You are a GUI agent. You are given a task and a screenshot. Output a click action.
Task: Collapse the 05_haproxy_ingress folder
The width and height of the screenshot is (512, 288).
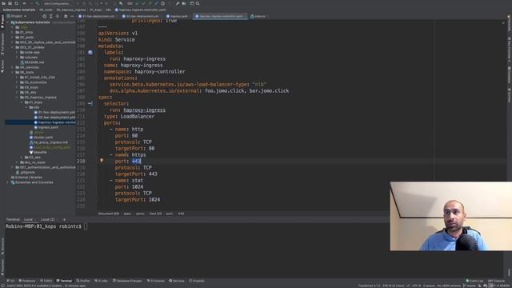(x=17, y=98)
